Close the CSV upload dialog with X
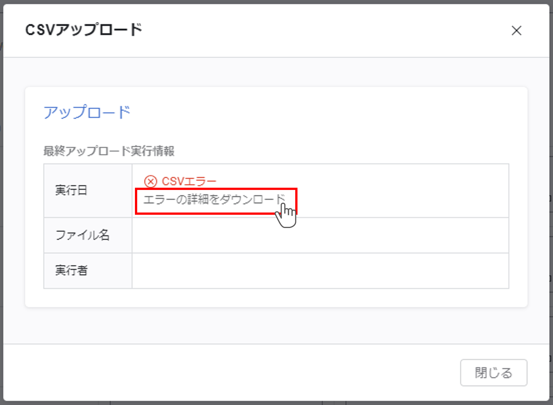Image resolution: width=553 pixels, height=405 pixels. [x=516, y=30]
